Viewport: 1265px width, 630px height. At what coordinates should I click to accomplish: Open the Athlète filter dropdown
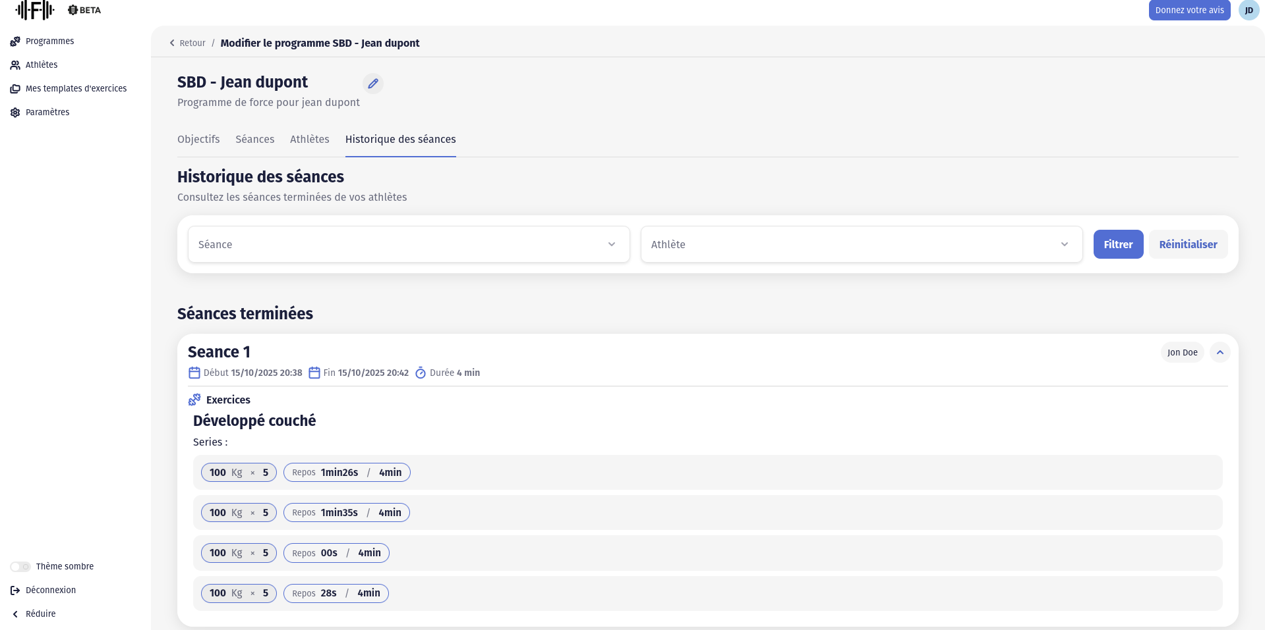(861, 244)
